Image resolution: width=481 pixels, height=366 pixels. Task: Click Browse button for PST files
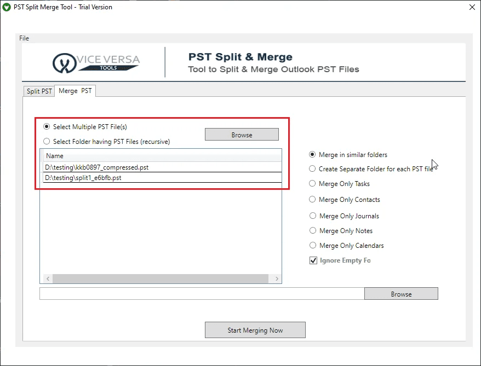click(242, 135)
